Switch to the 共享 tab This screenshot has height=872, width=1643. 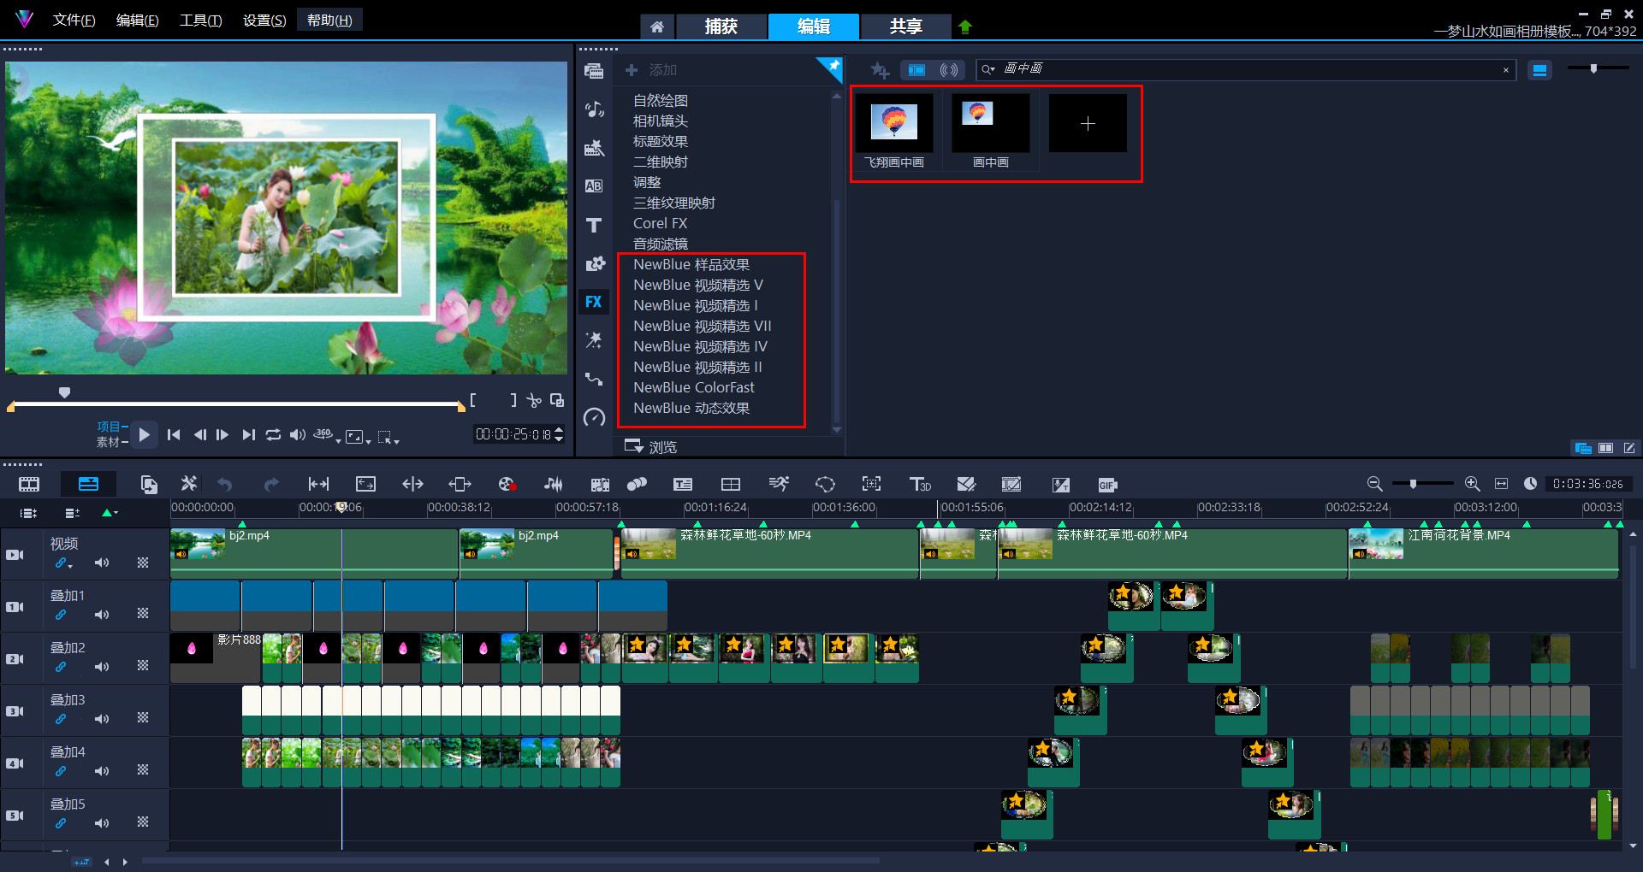(905, 27)
